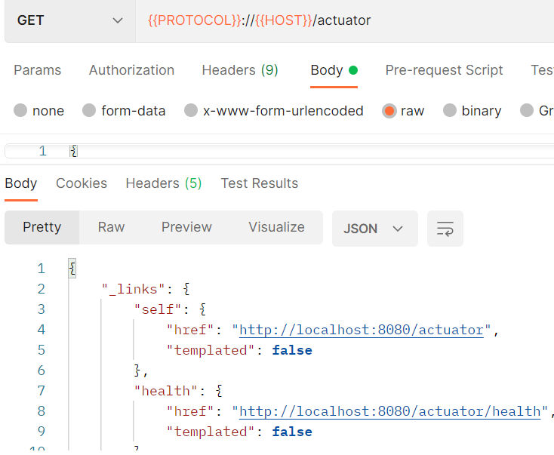Click the "href" key on line 4
Image resolution: width=554 pixels, height=455 pixels.
pos(190,330)
